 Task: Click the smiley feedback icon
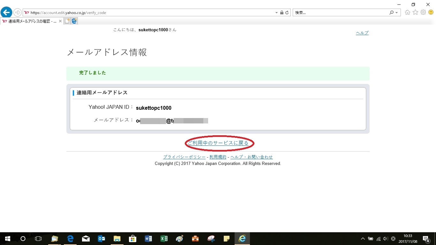click(431, 12)
